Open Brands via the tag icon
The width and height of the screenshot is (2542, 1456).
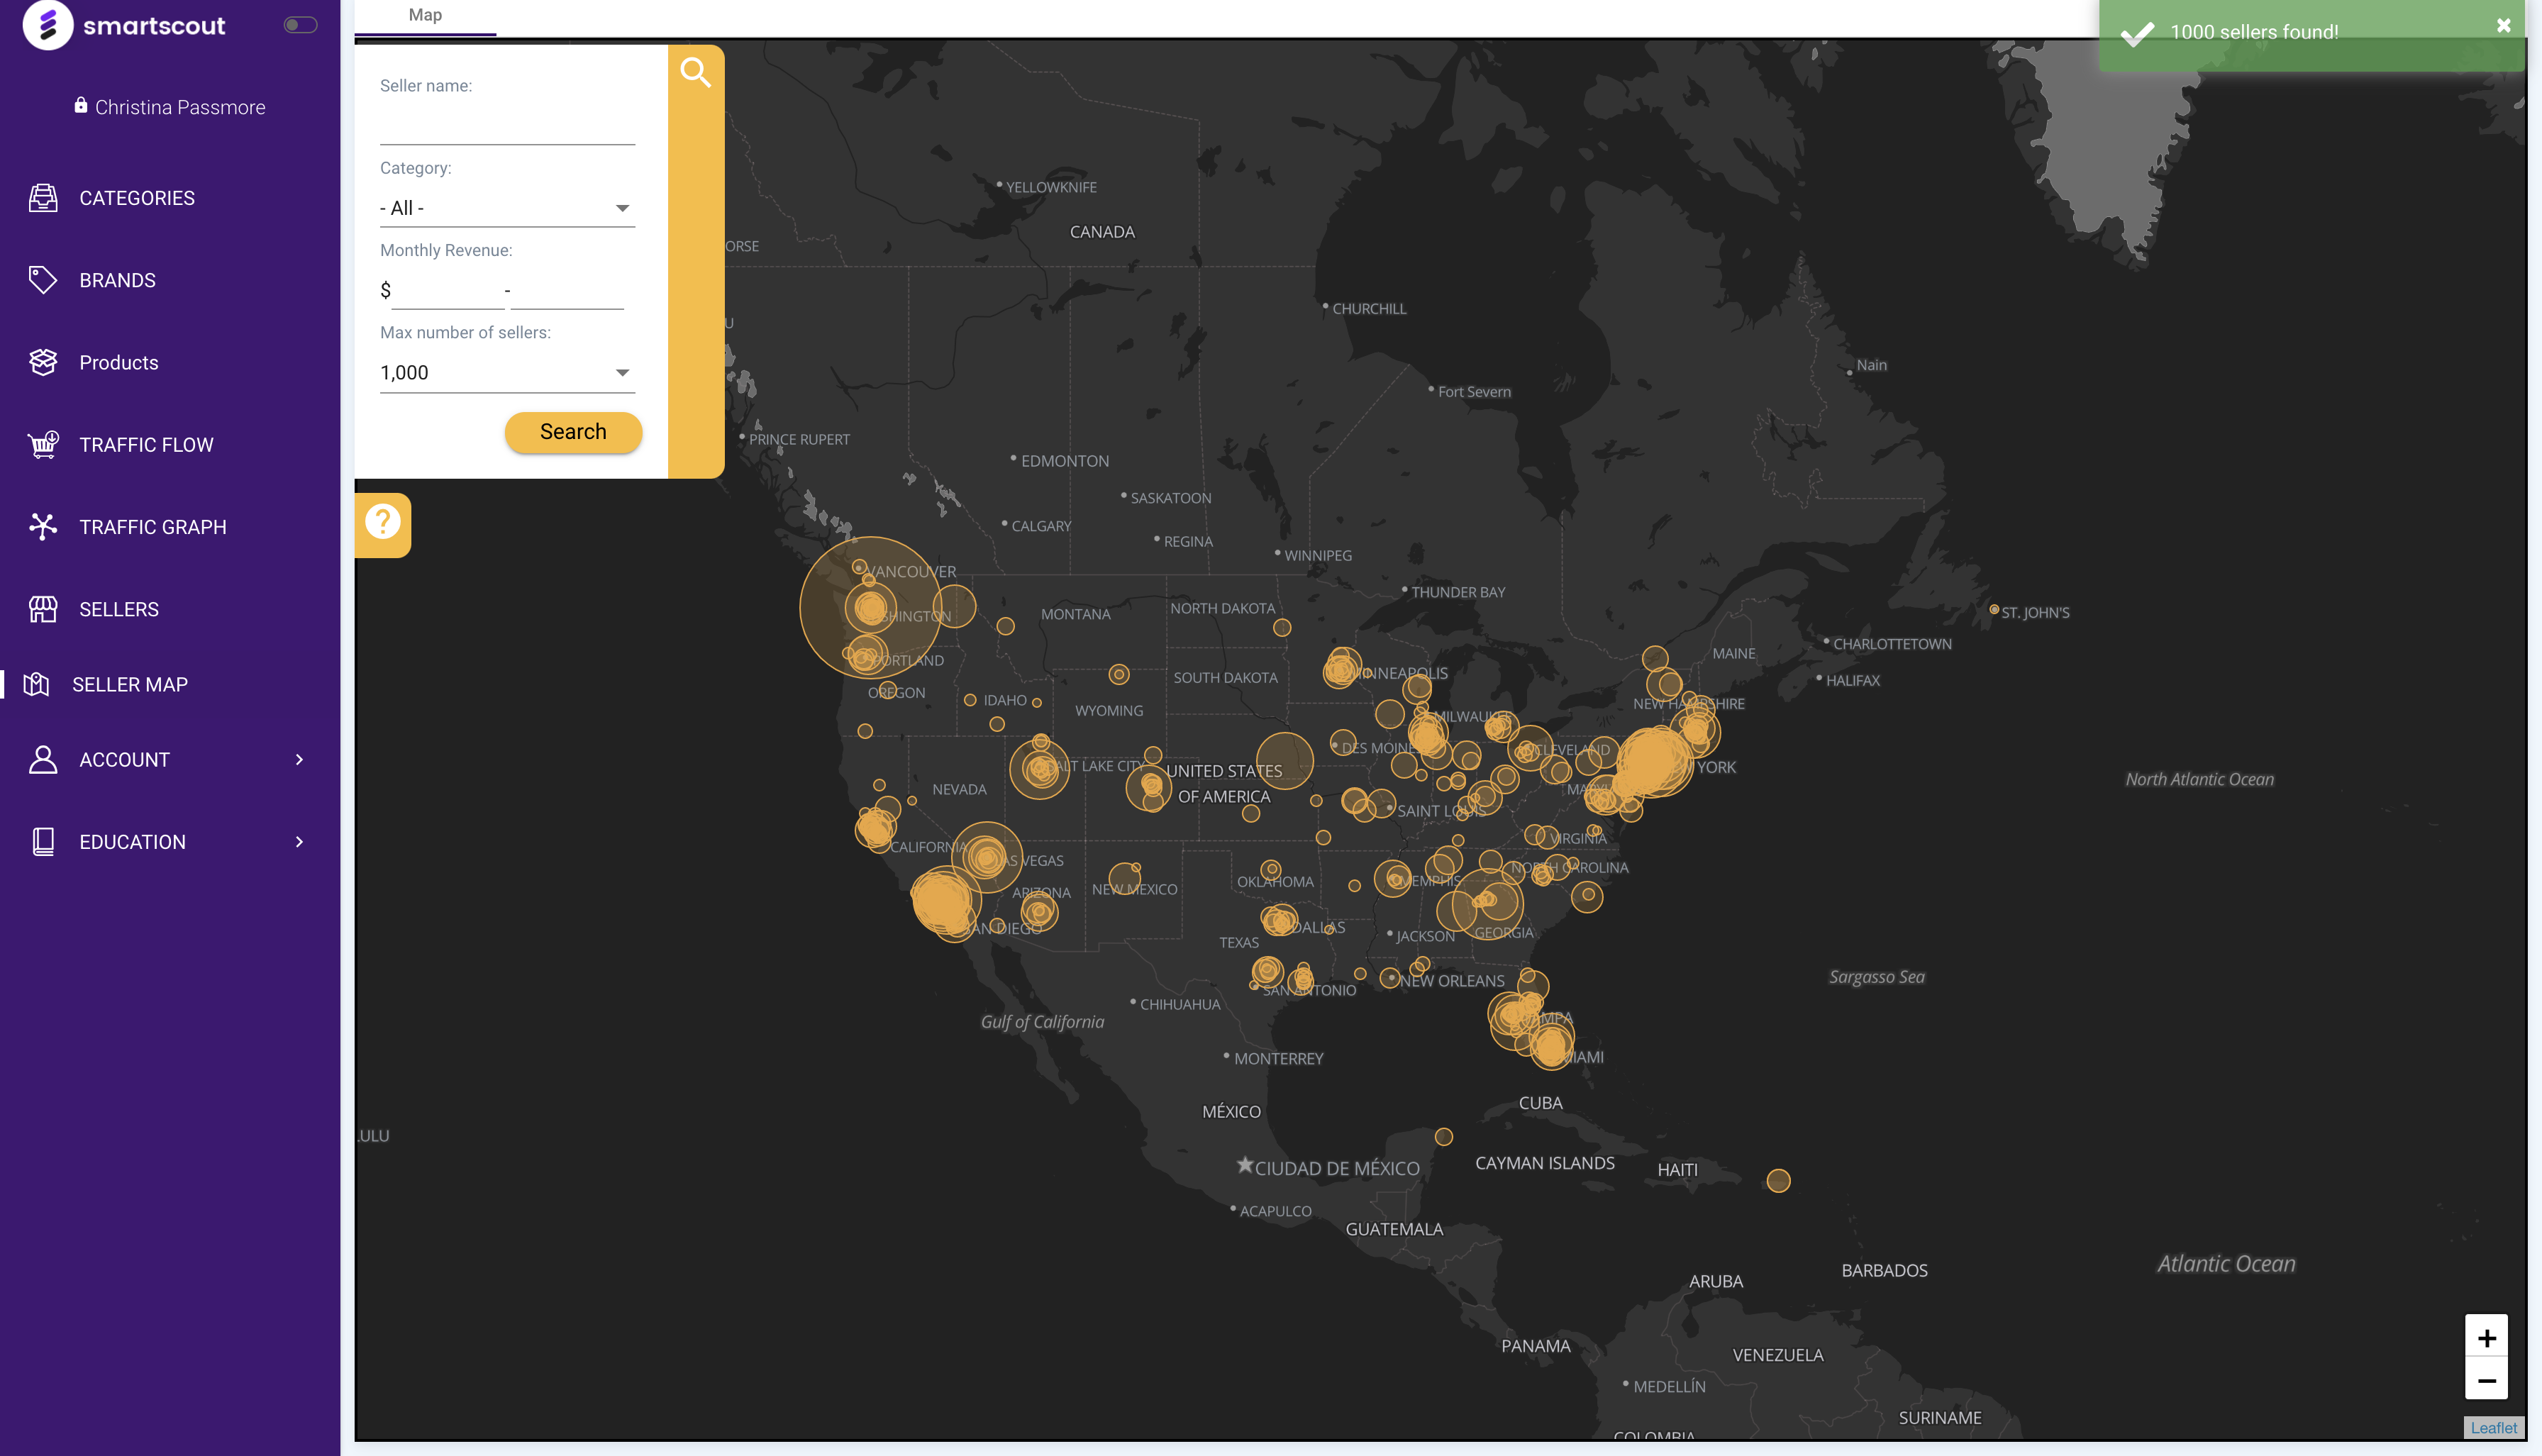42,280
